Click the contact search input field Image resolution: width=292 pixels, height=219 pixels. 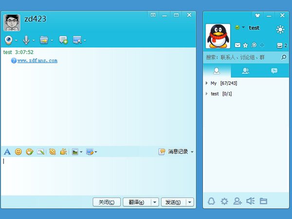pyautogui.click(x=241, y=57)
